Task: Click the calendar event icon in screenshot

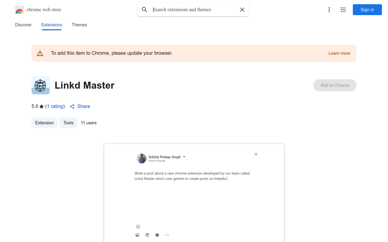Action: (147, 235)
